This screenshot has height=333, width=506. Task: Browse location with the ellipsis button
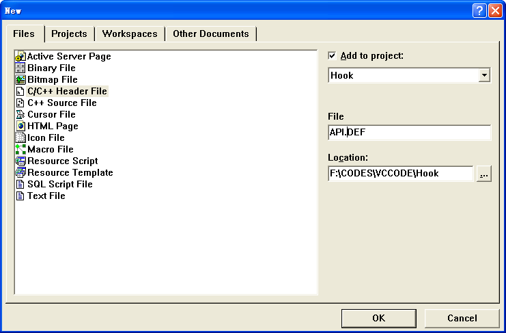tap(483, 174)
